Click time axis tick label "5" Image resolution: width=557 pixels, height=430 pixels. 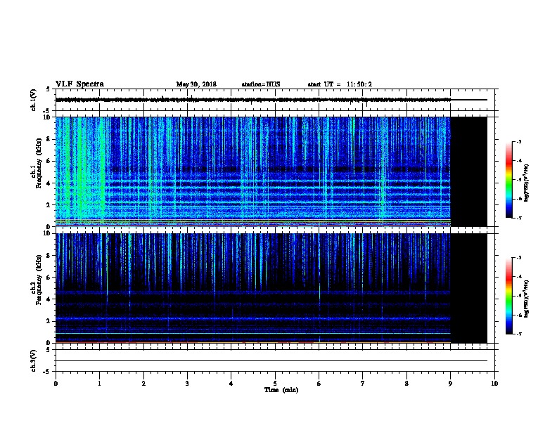pyautogui.click(x=275, y=384)
